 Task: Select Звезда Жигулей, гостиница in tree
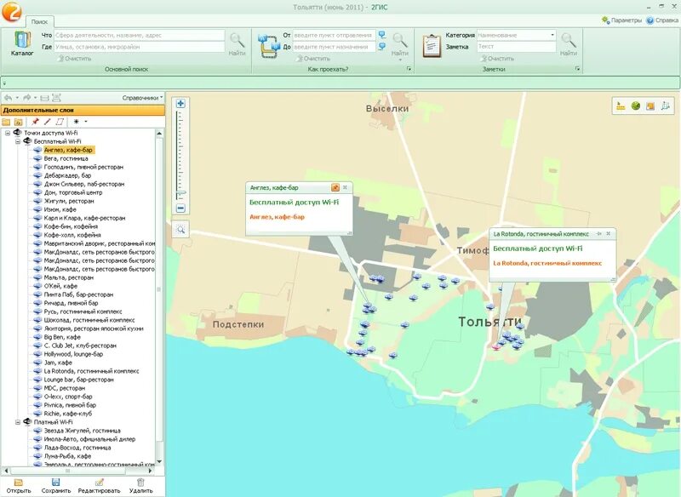(82, 431)
